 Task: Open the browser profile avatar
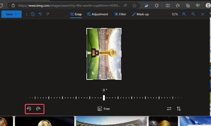point(208,6)
